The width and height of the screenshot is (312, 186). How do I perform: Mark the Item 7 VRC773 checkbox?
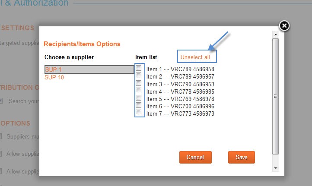point(139,113)
